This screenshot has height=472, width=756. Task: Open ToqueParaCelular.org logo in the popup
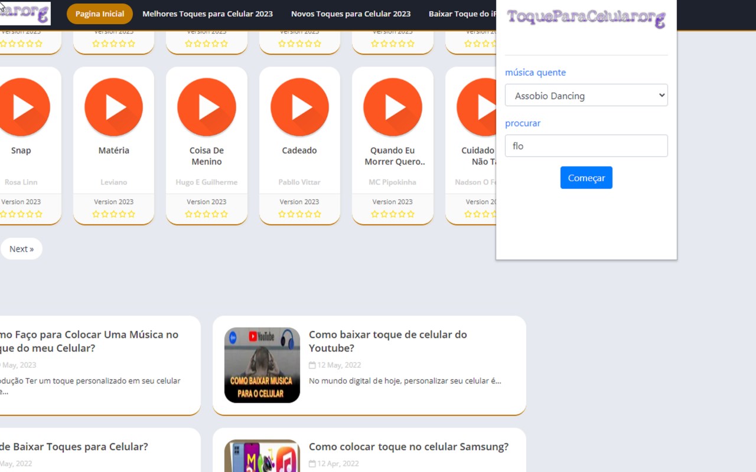(x=586, y=18)
